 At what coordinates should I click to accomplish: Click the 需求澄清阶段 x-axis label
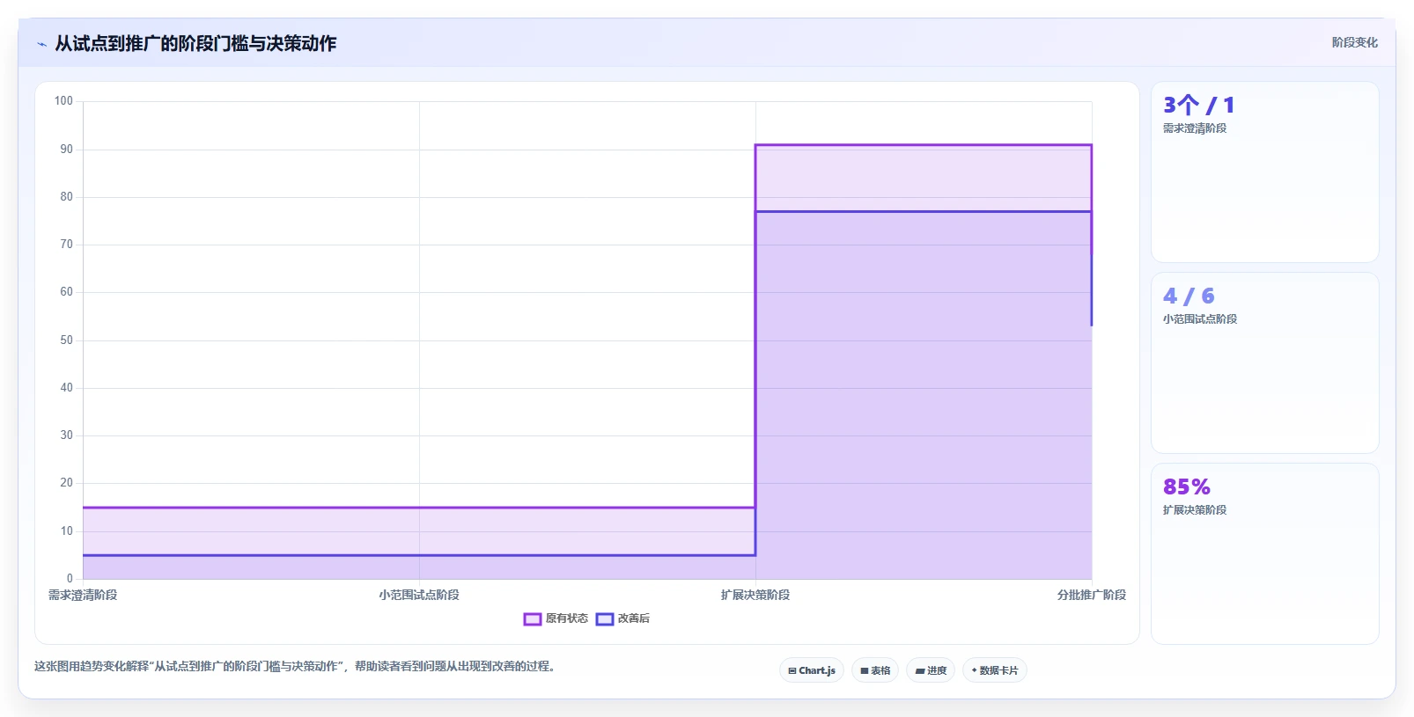(x=83, y=596)
